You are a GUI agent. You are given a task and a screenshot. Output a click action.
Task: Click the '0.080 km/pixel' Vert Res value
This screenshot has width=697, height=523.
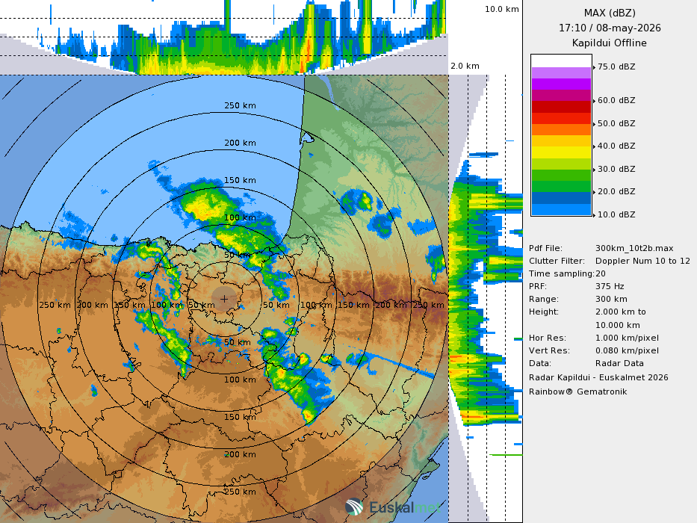pos(628,350)
